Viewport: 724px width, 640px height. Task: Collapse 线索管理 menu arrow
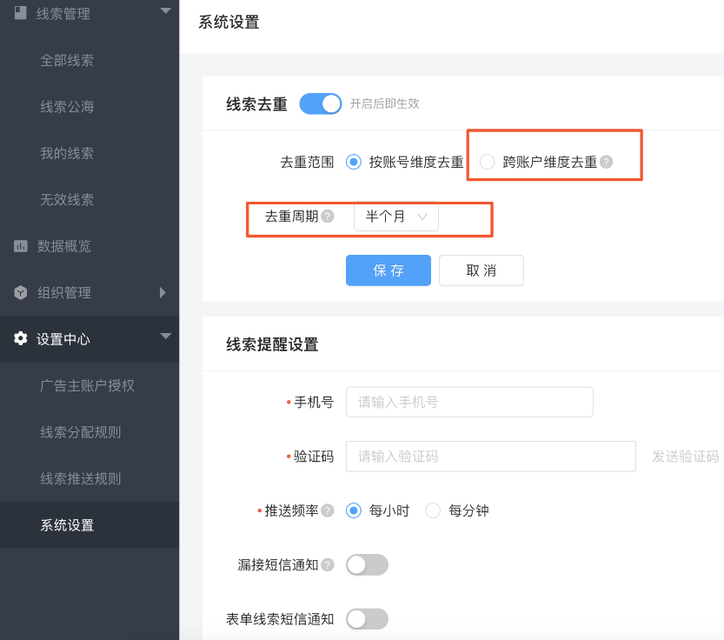165,10
